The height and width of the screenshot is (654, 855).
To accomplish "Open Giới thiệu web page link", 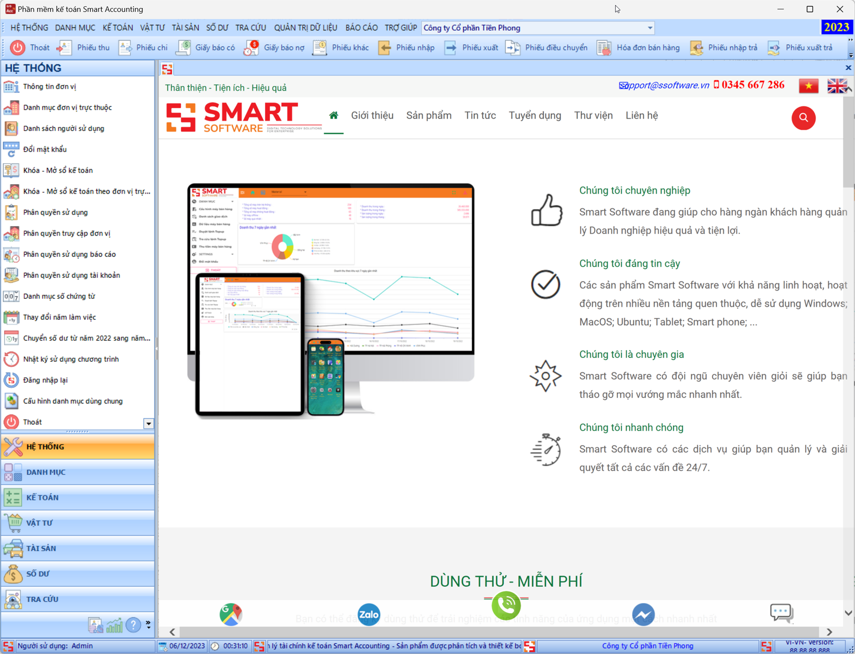I will click(372, 115).
